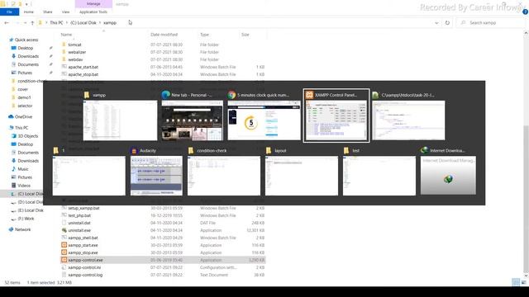Screen dimensions: 529x297
Task: Click the Edge icon in switcher title
Action: (165, 95)
